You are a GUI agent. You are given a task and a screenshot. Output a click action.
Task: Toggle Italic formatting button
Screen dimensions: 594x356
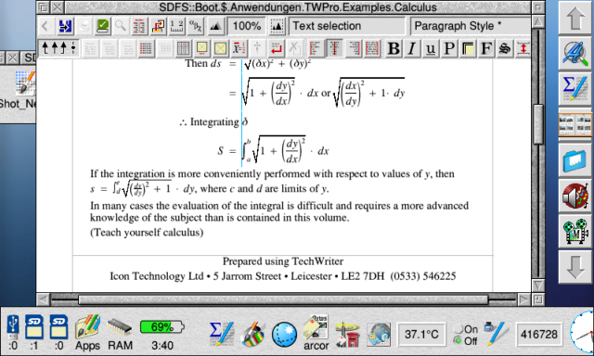[412, 48]
